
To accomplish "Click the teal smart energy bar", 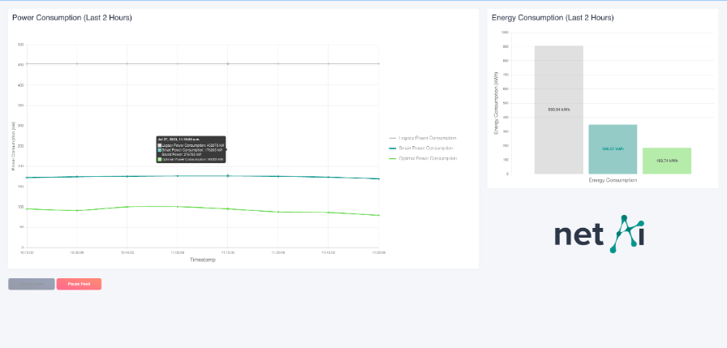I will (x=613, y=149).
